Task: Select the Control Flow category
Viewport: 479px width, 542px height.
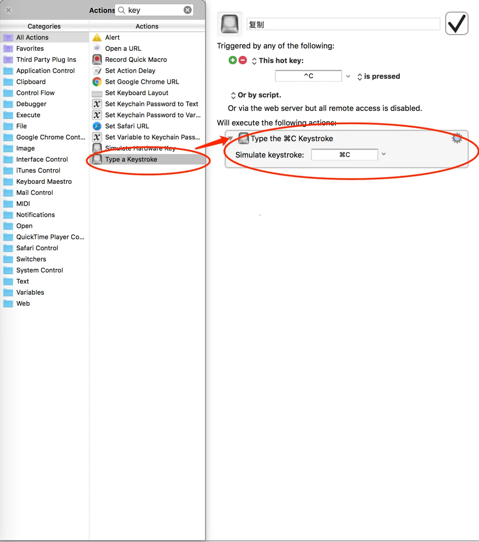Action: tap(45, 93)
